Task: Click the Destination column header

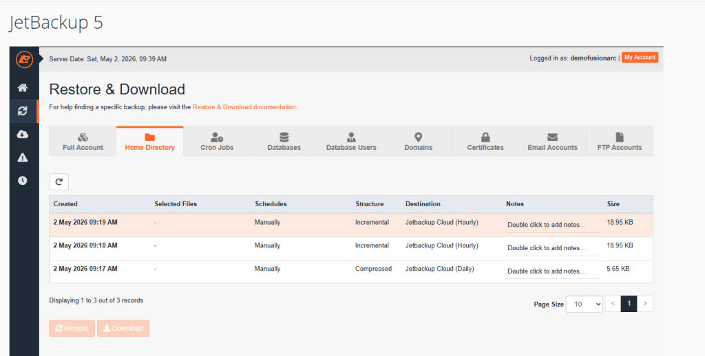Action: (423, 204)
